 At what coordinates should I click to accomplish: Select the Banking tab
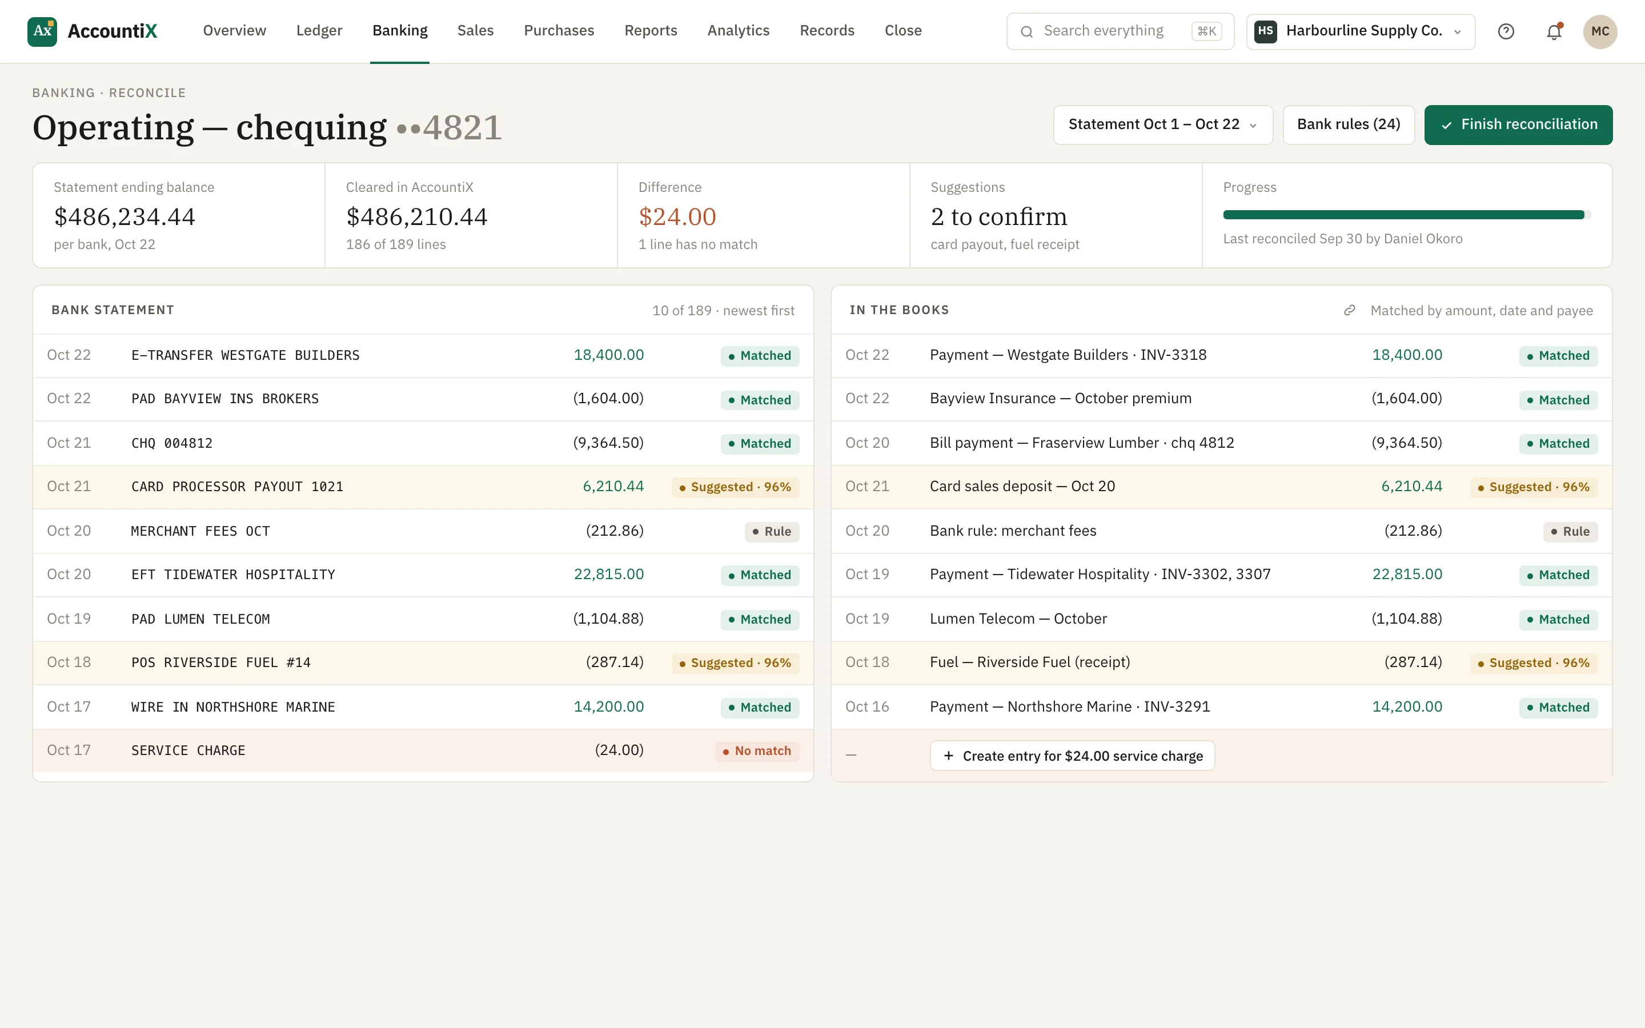point(400,31)
